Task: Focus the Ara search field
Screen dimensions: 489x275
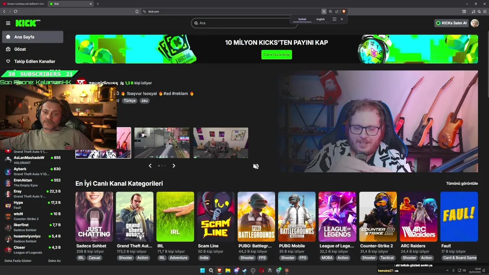Action: [244, 23]
